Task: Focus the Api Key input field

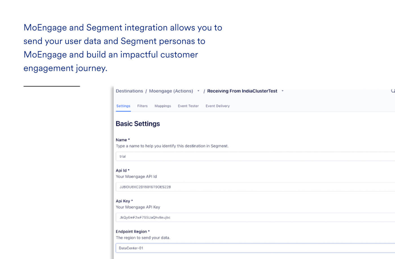Action: (x=255, y=217)
